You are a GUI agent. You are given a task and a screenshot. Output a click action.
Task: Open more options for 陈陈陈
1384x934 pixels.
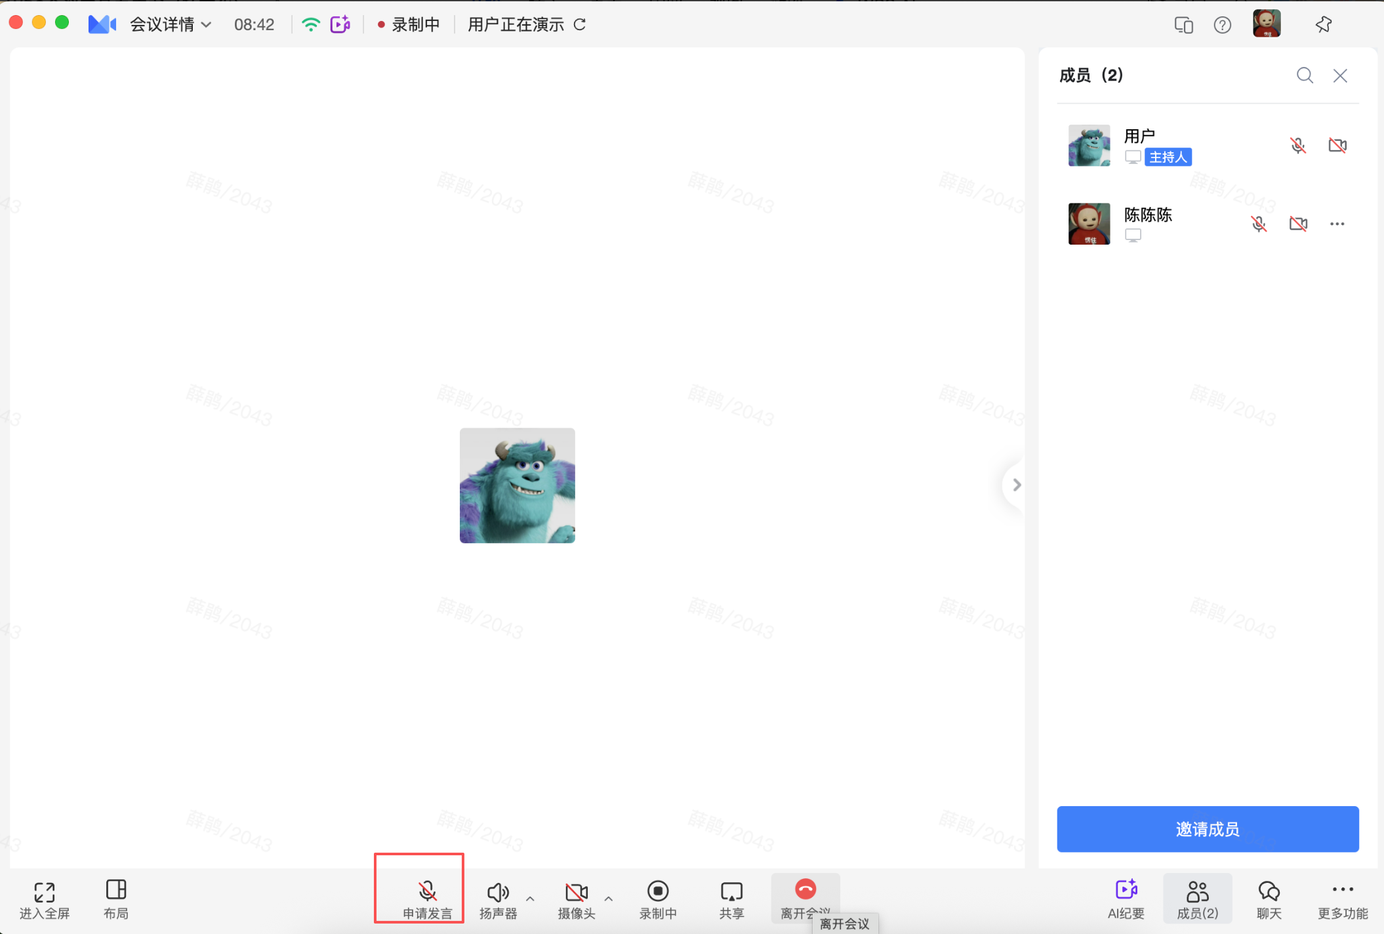1337,224
